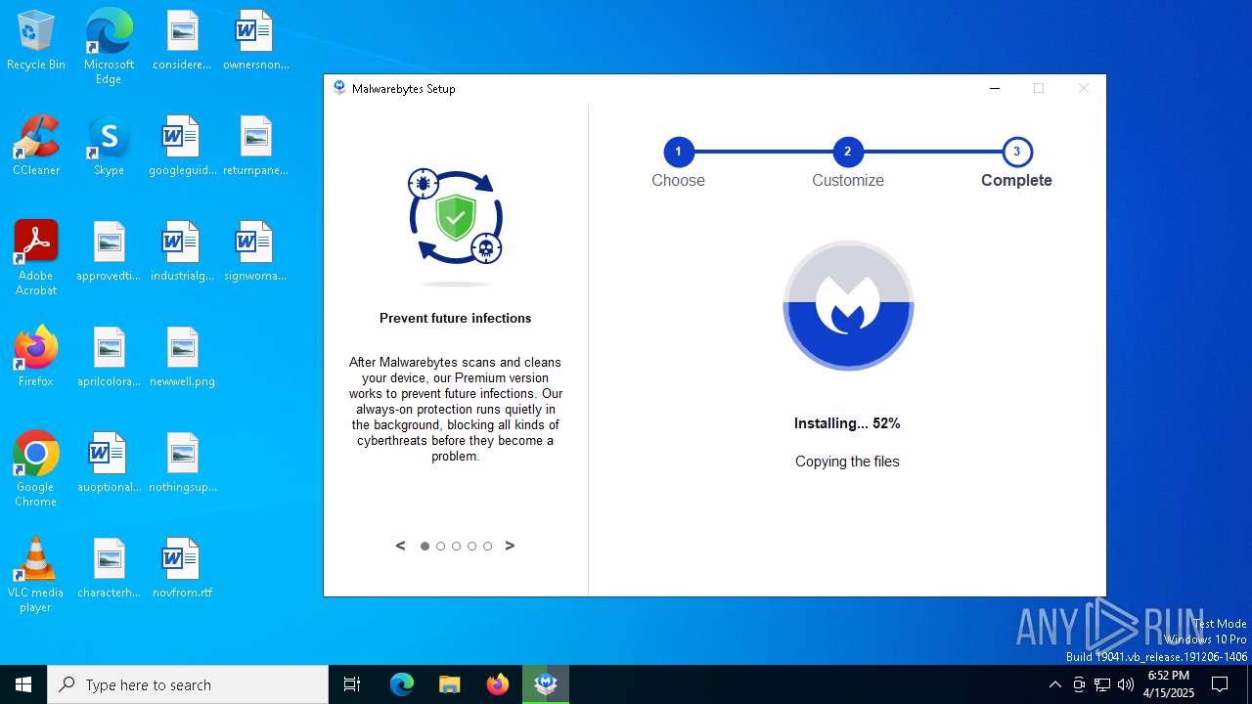Select the considere... image file icon
This screenshot has height=704, width=1252.
[x=182, y=39]
